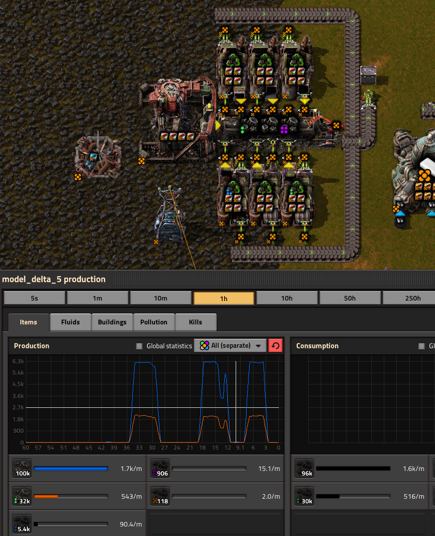Click the module icons on the big mining drill

point(177,137)
